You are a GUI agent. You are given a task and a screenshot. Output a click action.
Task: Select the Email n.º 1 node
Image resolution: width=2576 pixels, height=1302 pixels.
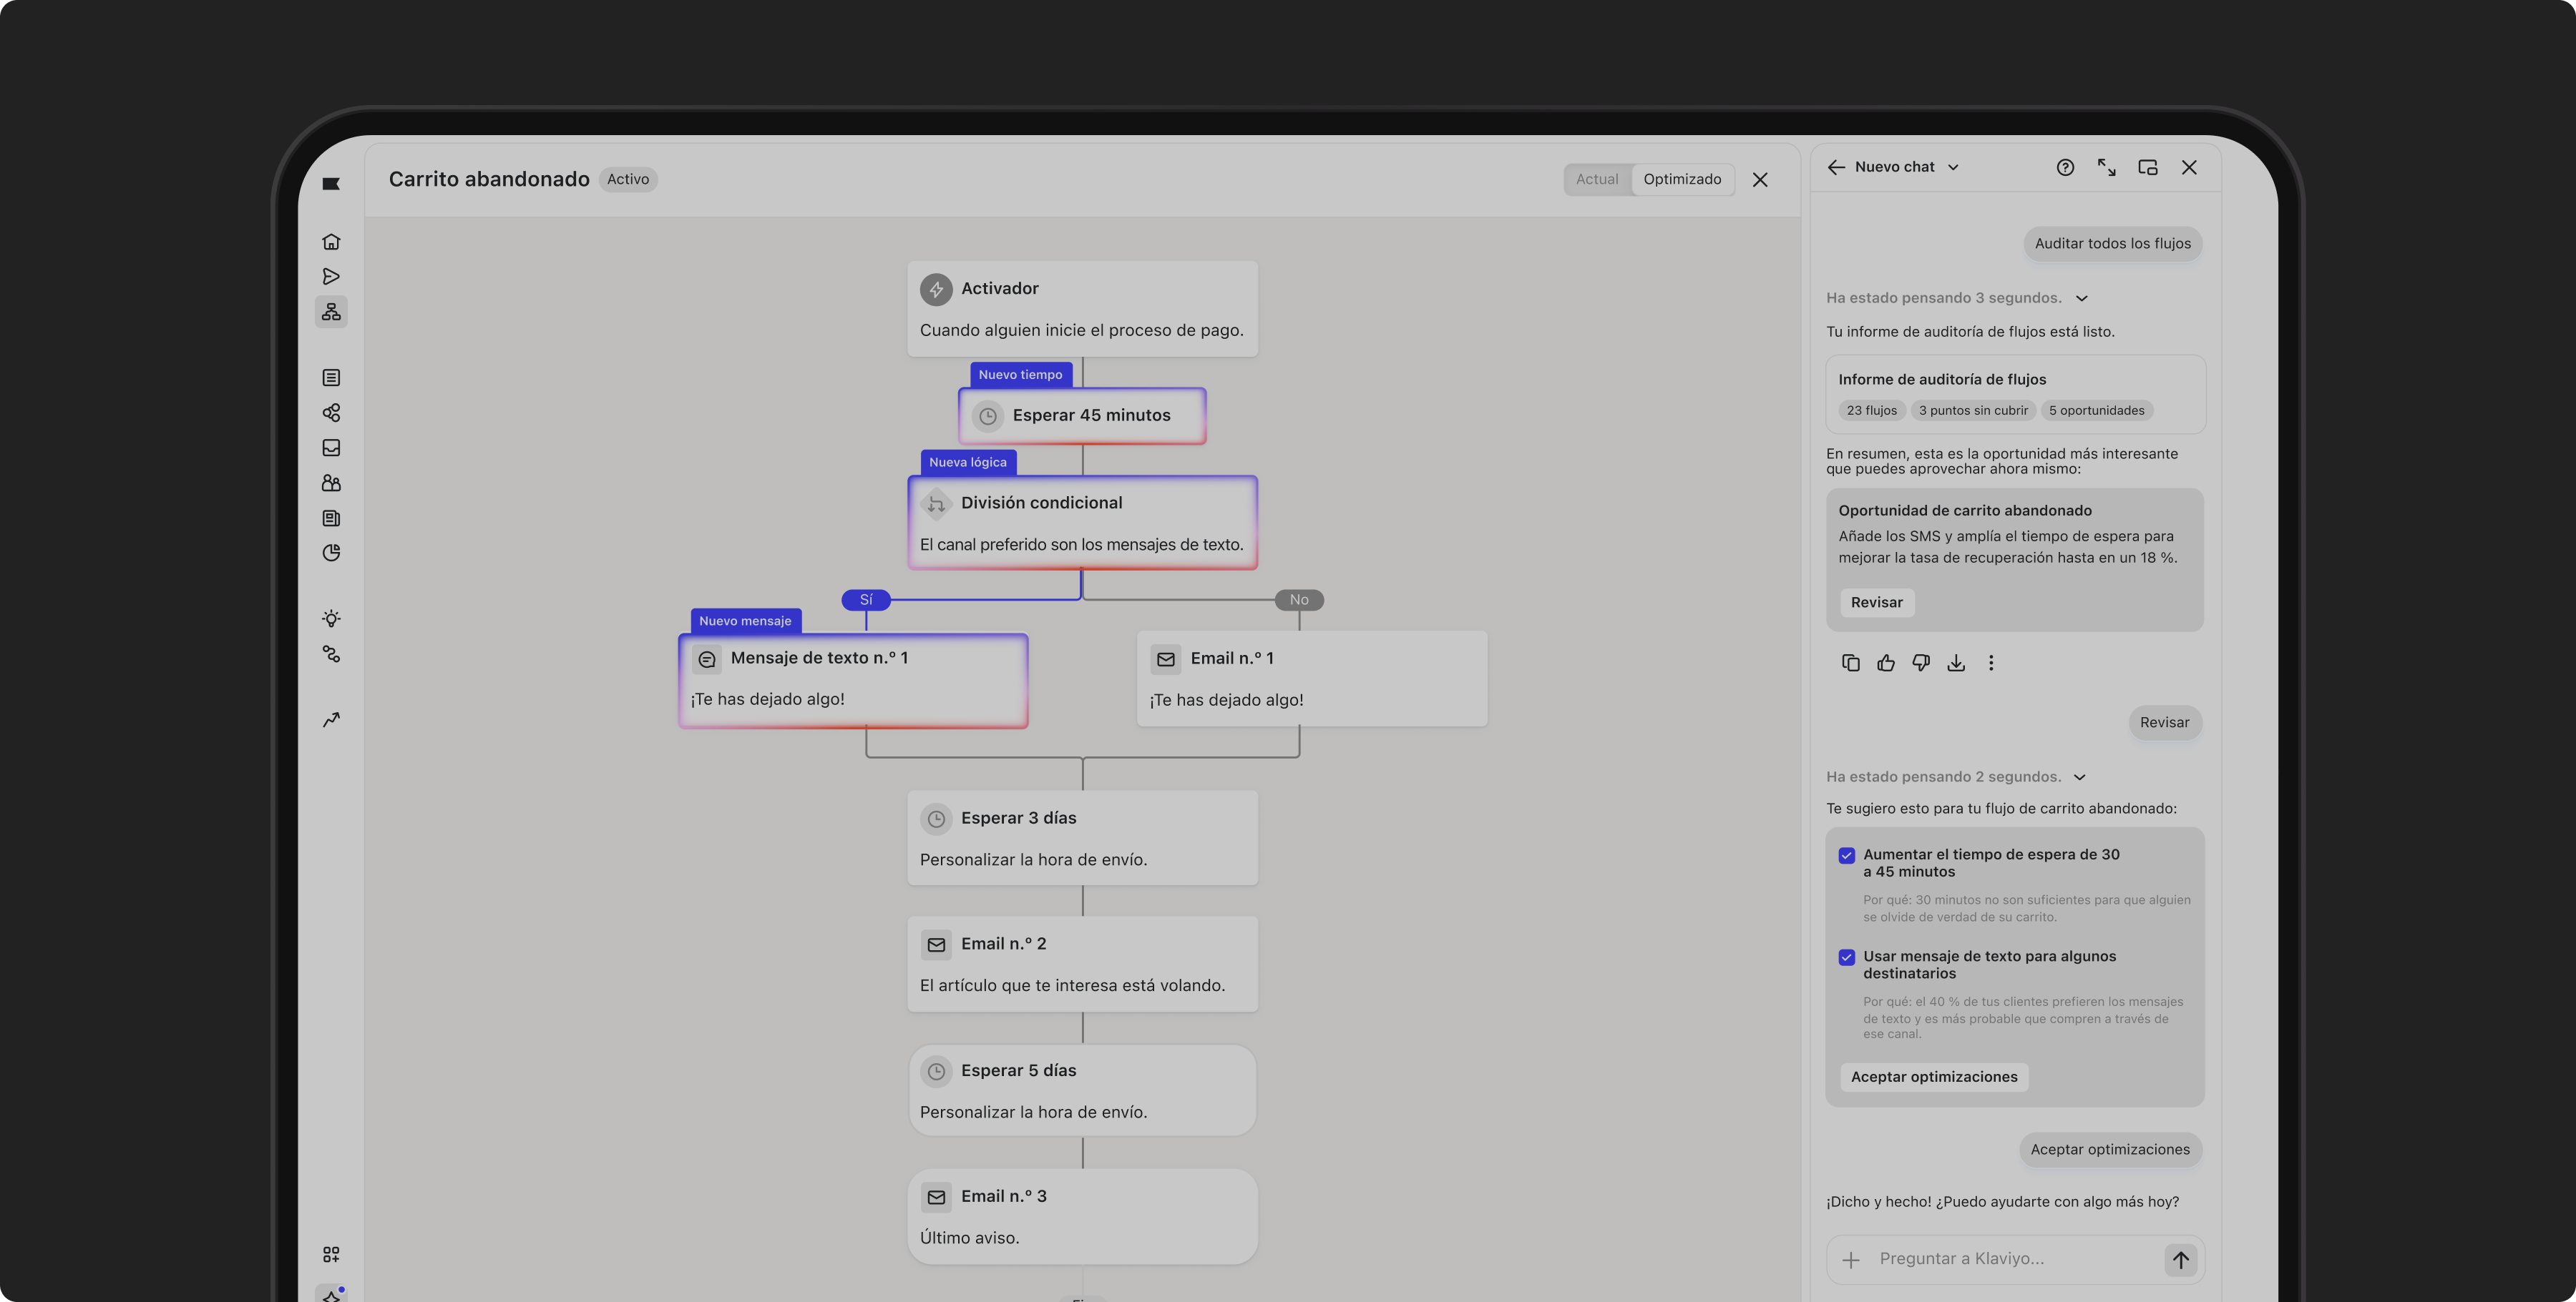1312,679
